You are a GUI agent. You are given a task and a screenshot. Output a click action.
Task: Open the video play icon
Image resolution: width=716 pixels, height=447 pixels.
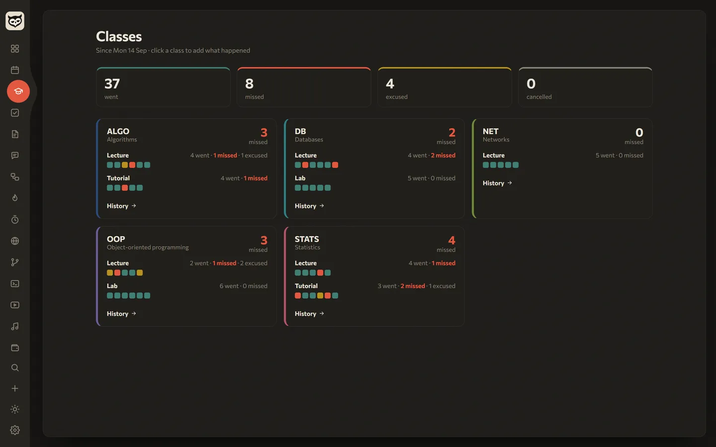pyautogui.click(x=15, y=305)
